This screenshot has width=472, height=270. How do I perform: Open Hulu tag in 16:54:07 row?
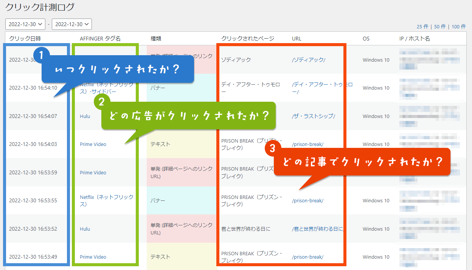(x=85, y=116)
